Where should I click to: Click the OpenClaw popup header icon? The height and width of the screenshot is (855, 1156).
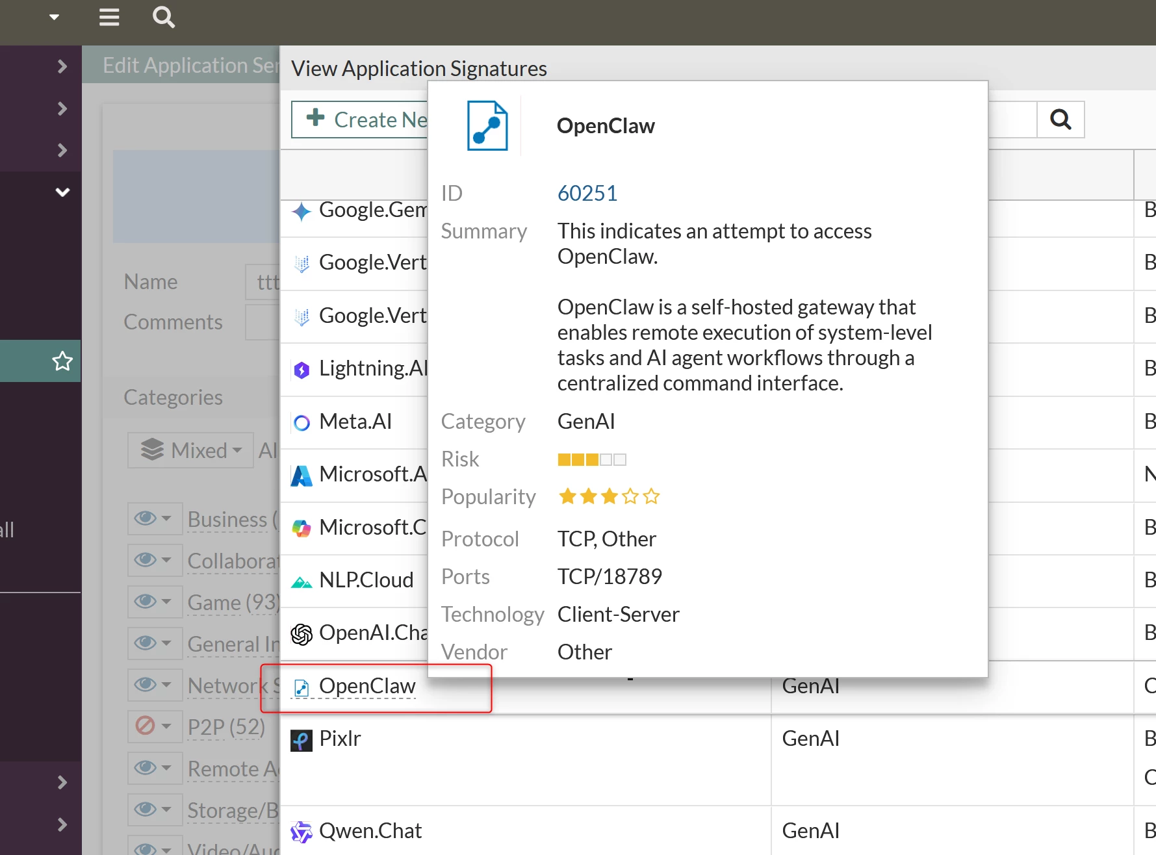[x=487, y=125]
